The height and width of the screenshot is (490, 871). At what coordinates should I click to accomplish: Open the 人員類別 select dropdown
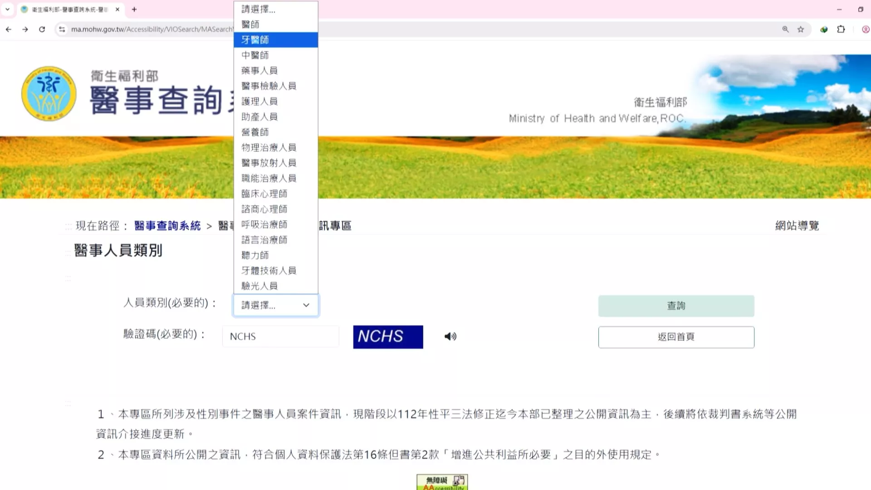pyautogui.click(x=275, y=305)
